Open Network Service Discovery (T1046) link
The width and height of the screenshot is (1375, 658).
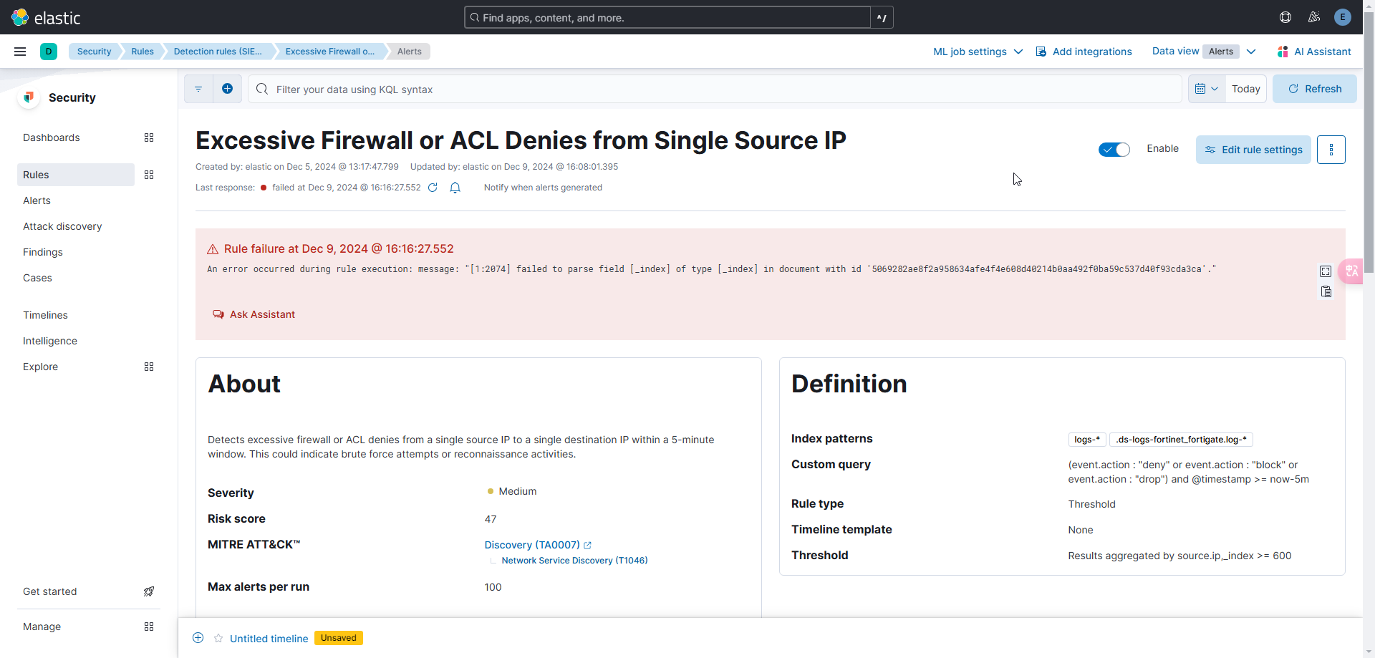coord(574,561)
